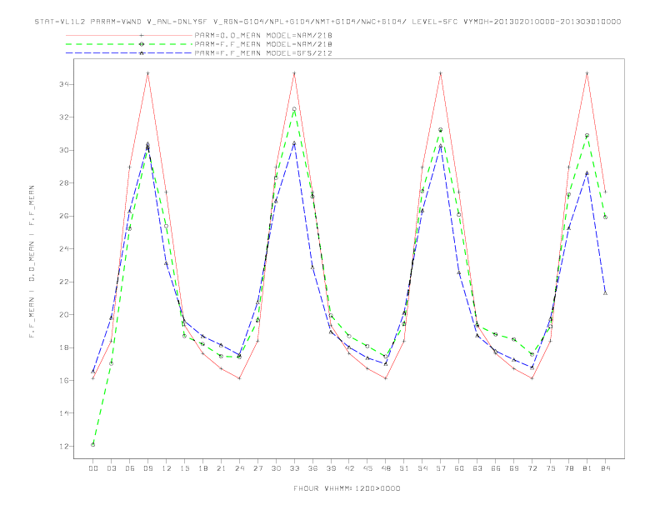Click the x-axis forecast hour label 63
This screenshot has width=660, height=510.
(477, 468)
